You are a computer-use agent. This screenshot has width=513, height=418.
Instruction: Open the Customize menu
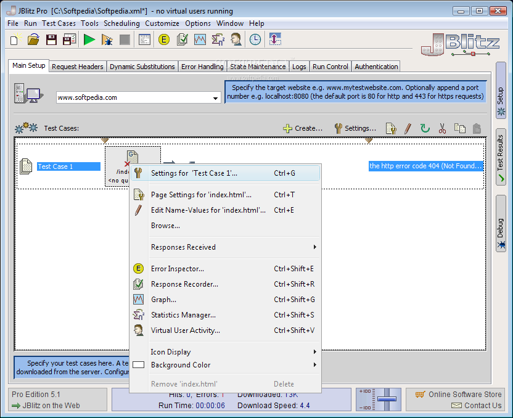tap(162, 23)
